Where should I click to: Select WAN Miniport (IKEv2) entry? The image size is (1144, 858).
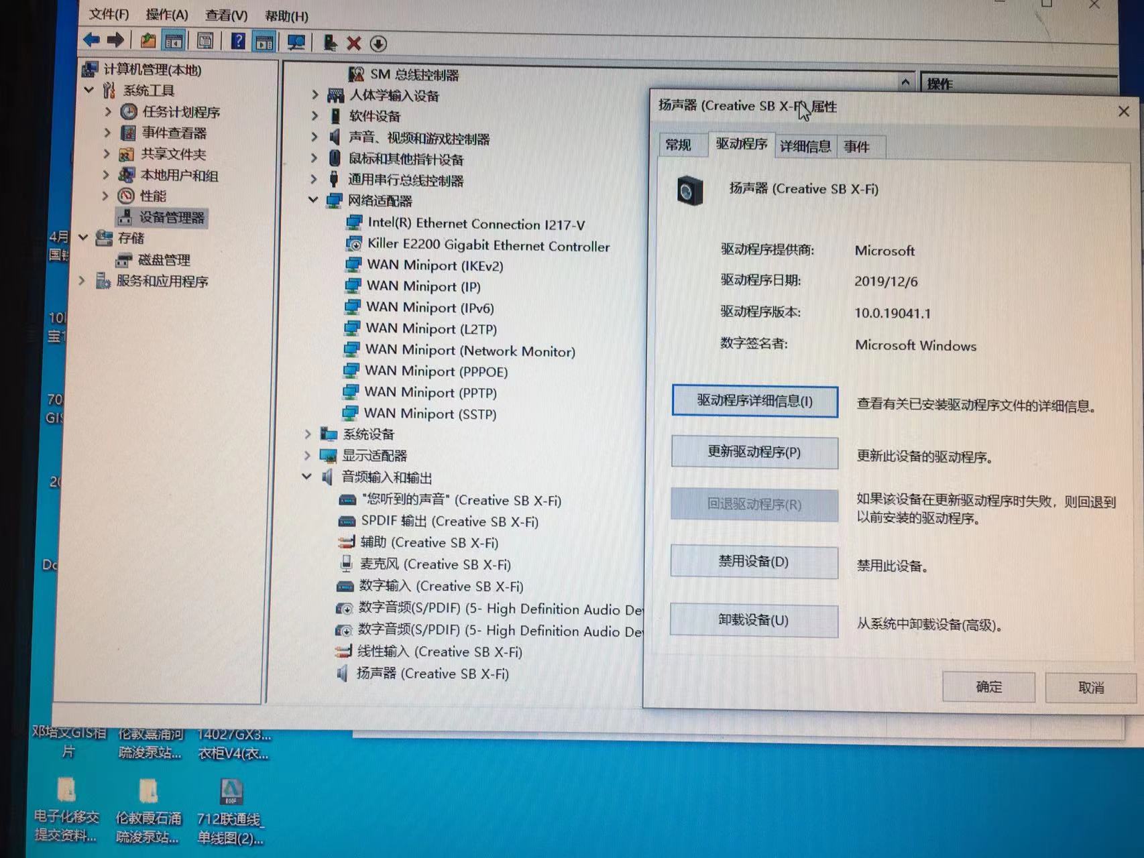pos(435,265)
